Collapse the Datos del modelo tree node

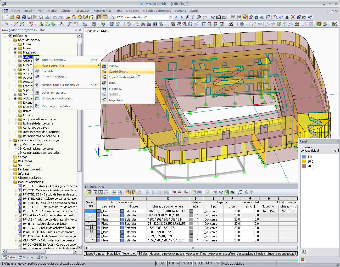click(x=10, y=40)
